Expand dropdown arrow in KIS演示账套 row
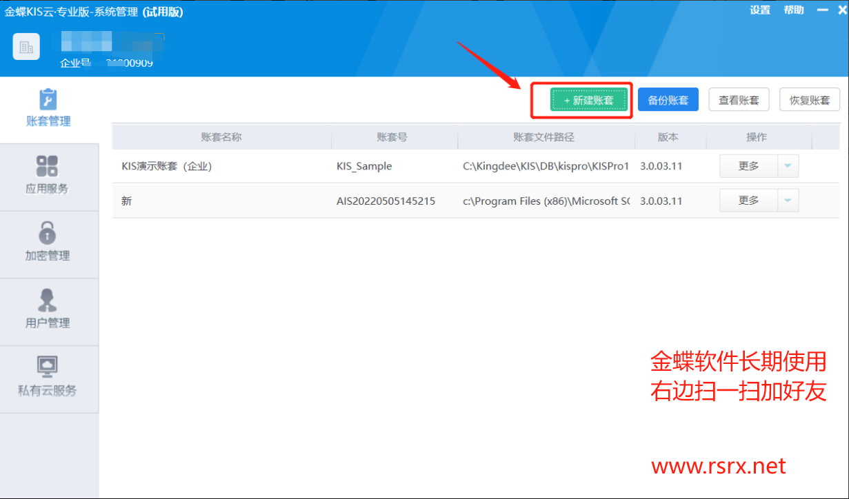This screenshot has height=499, width=849. 788,166
